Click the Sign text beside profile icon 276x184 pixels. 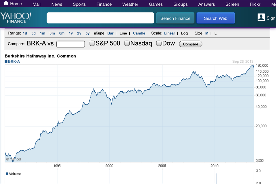[271, 18]
